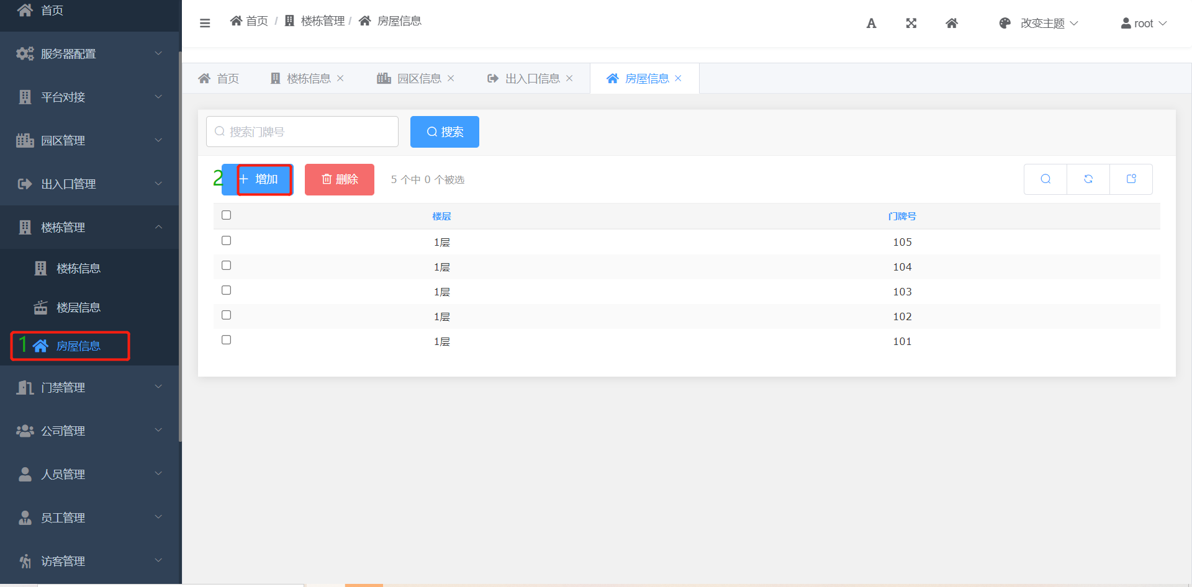The image size is (1192, 587).
Task: Click the export icon button
Action: [x=1131, y=179]
